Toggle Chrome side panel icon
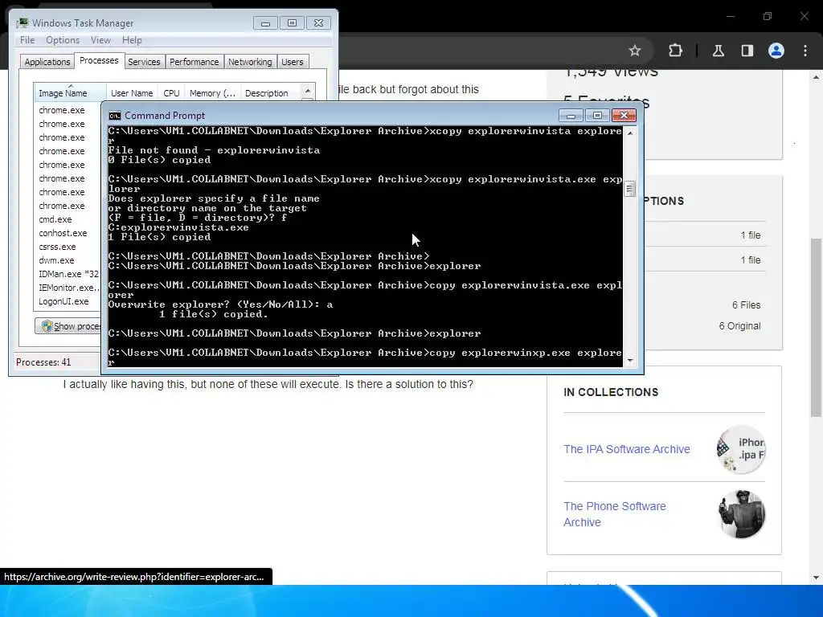 coord(747,51)
